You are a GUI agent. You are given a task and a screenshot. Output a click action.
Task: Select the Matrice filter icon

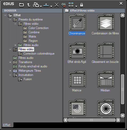tap(77, 79)
